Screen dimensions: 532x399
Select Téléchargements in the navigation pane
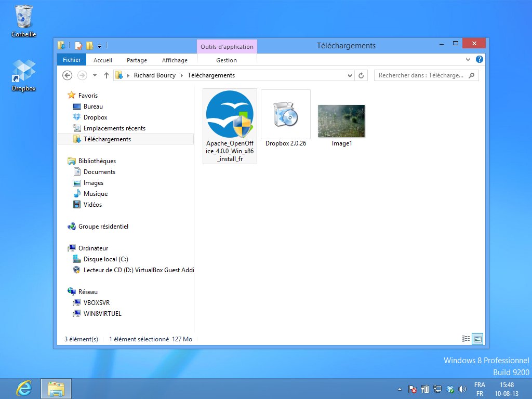(126, 139)
